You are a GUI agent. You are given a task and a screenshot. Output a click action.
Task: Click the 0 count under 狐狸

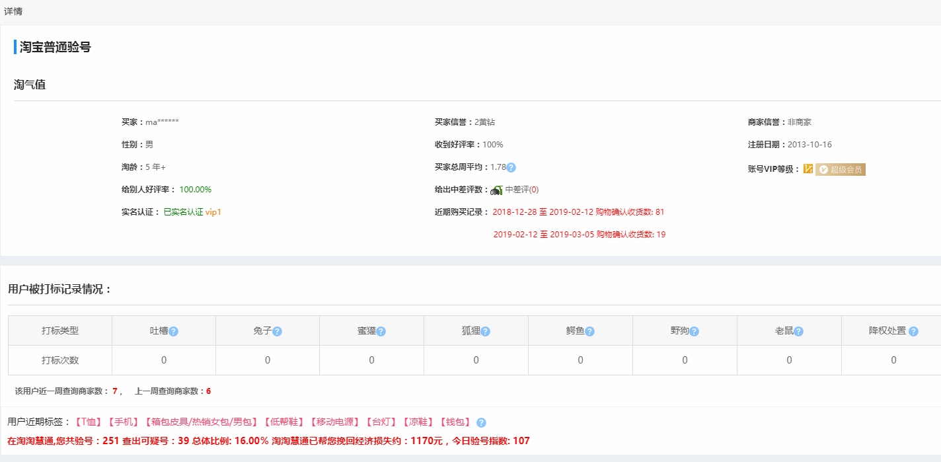(x=476, y=360)
